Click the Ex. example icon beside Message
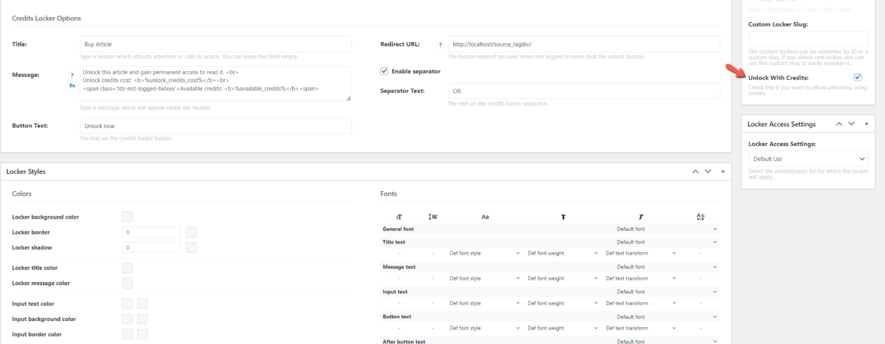Screen dimensions: 885x344 (72, 85)
